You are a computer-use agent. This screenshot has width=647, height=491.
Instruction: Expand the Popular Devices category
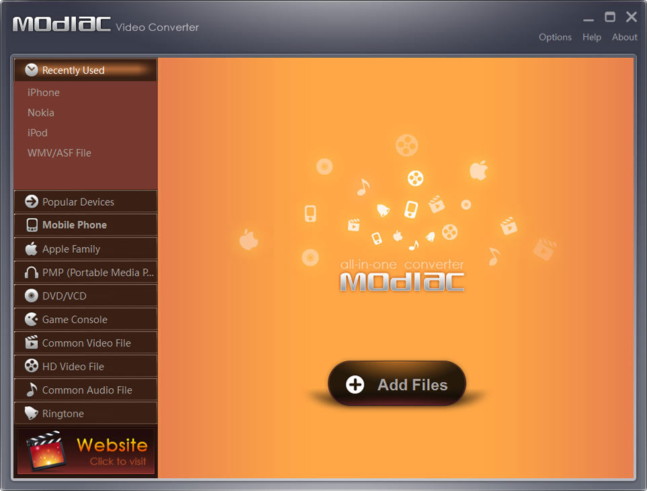click(78, 202)
